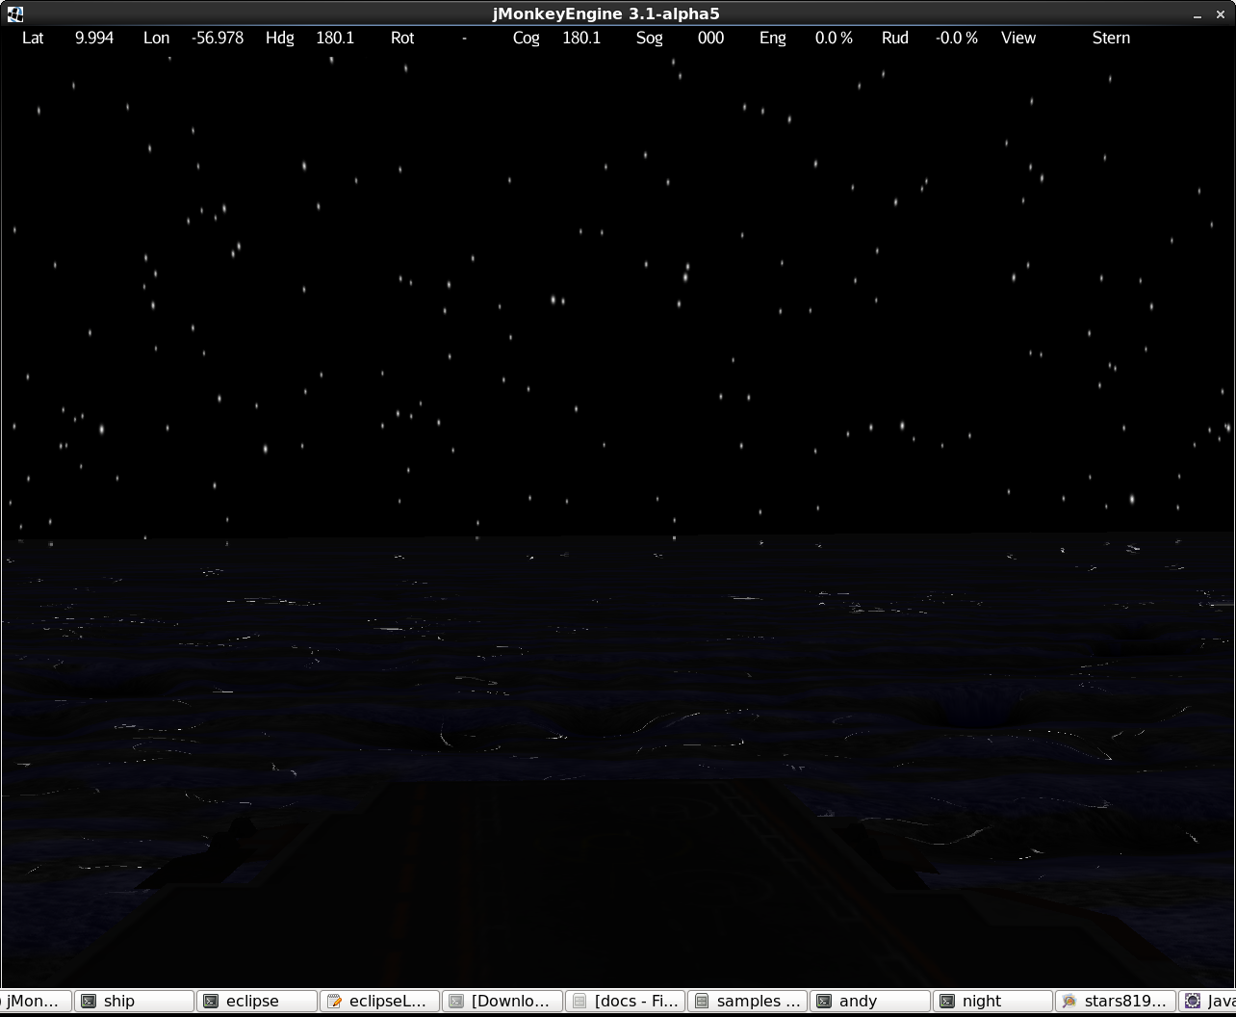Open the eclipseL... text editor task
The height and width of the screenshot is (1017, 1236).
[x=379, y=1001]
